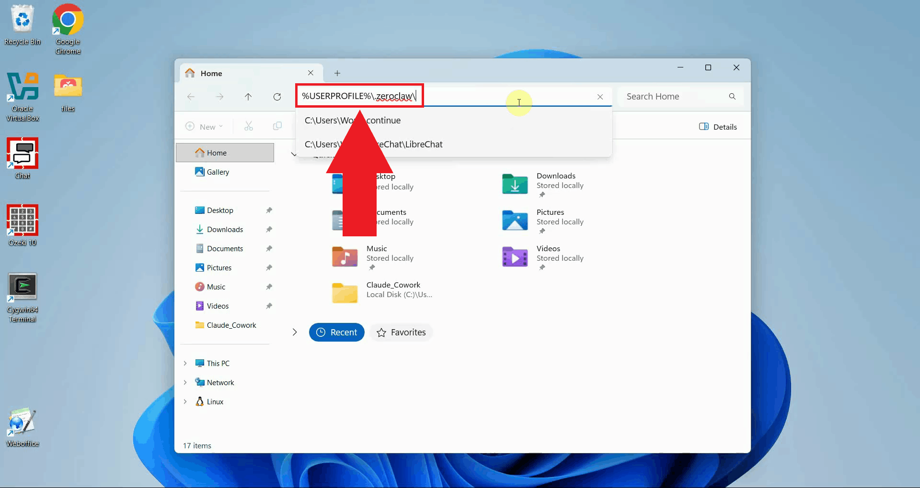Screen dimensions: 920x488
Task: Select Home in navigation pane
Action: [225, 153]
